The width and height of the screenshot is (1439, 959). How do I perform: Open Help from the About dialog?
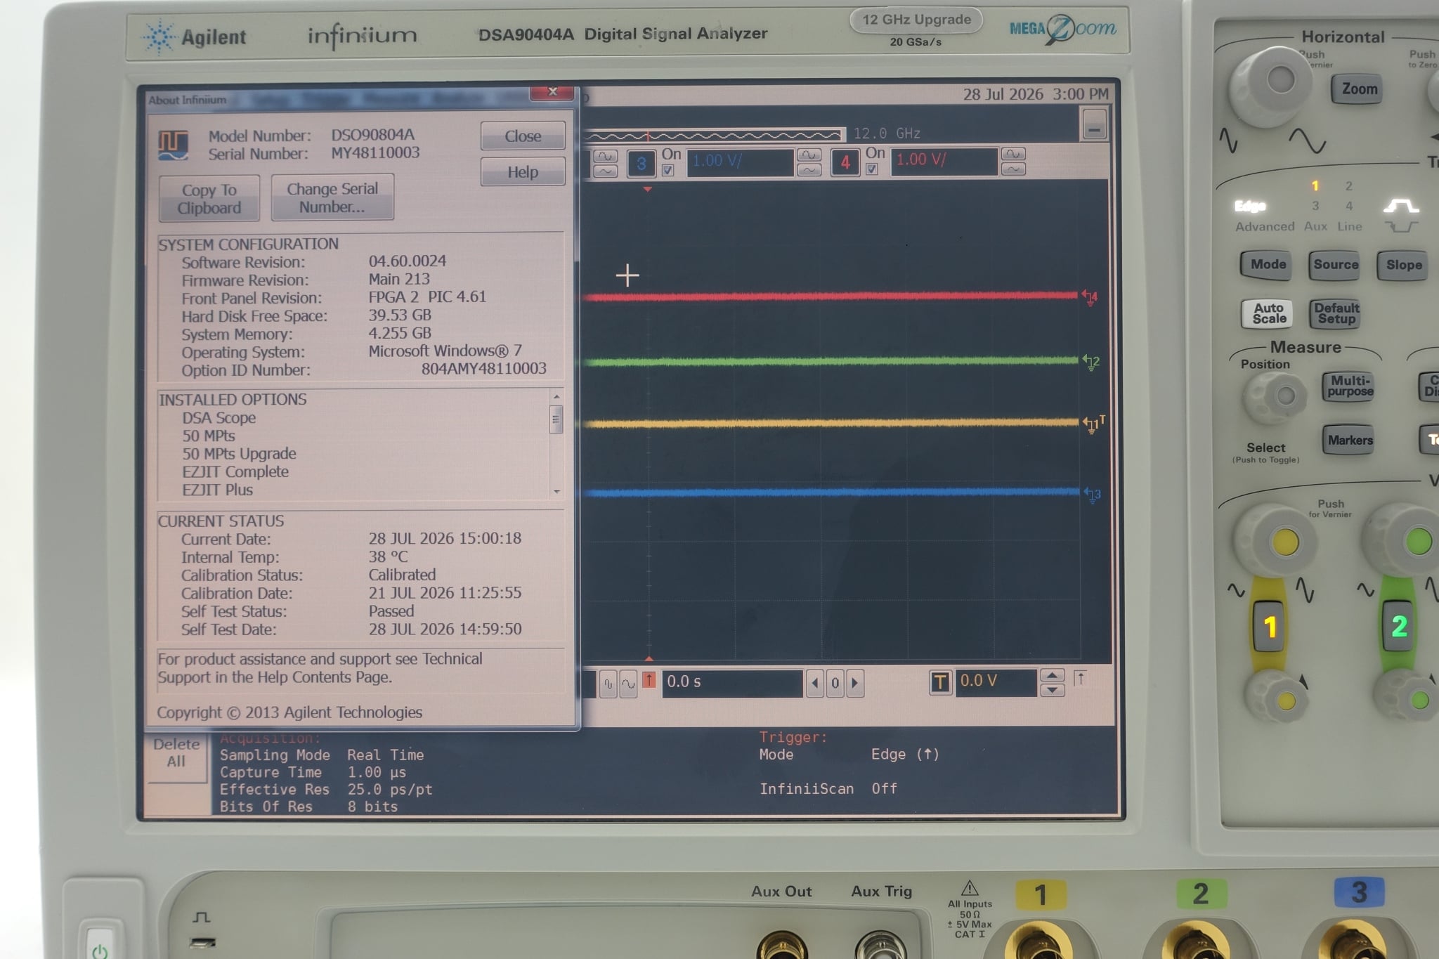[522, 171]
